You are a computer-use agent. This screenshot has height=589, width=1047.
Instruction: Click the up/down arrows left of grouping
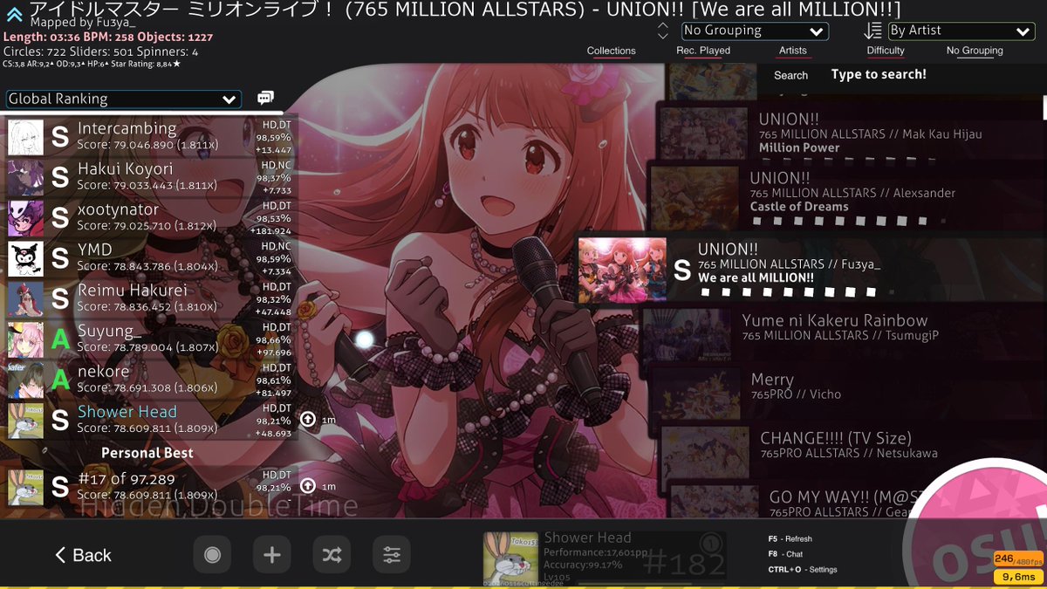click(663, 31)
